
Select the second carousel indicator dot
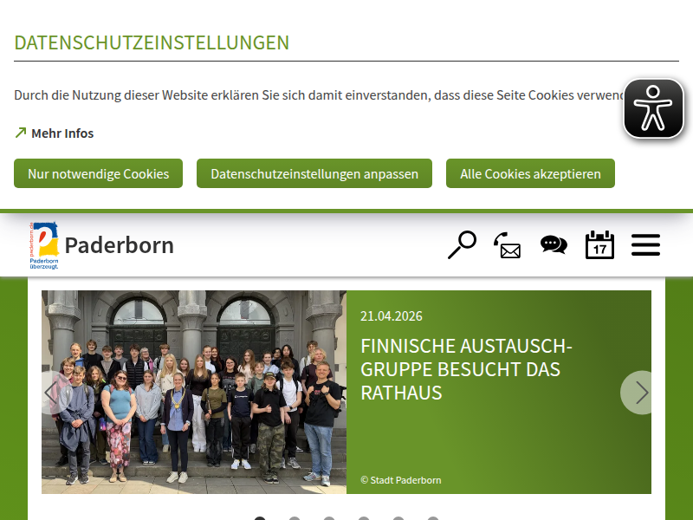(x=295, y=518)
